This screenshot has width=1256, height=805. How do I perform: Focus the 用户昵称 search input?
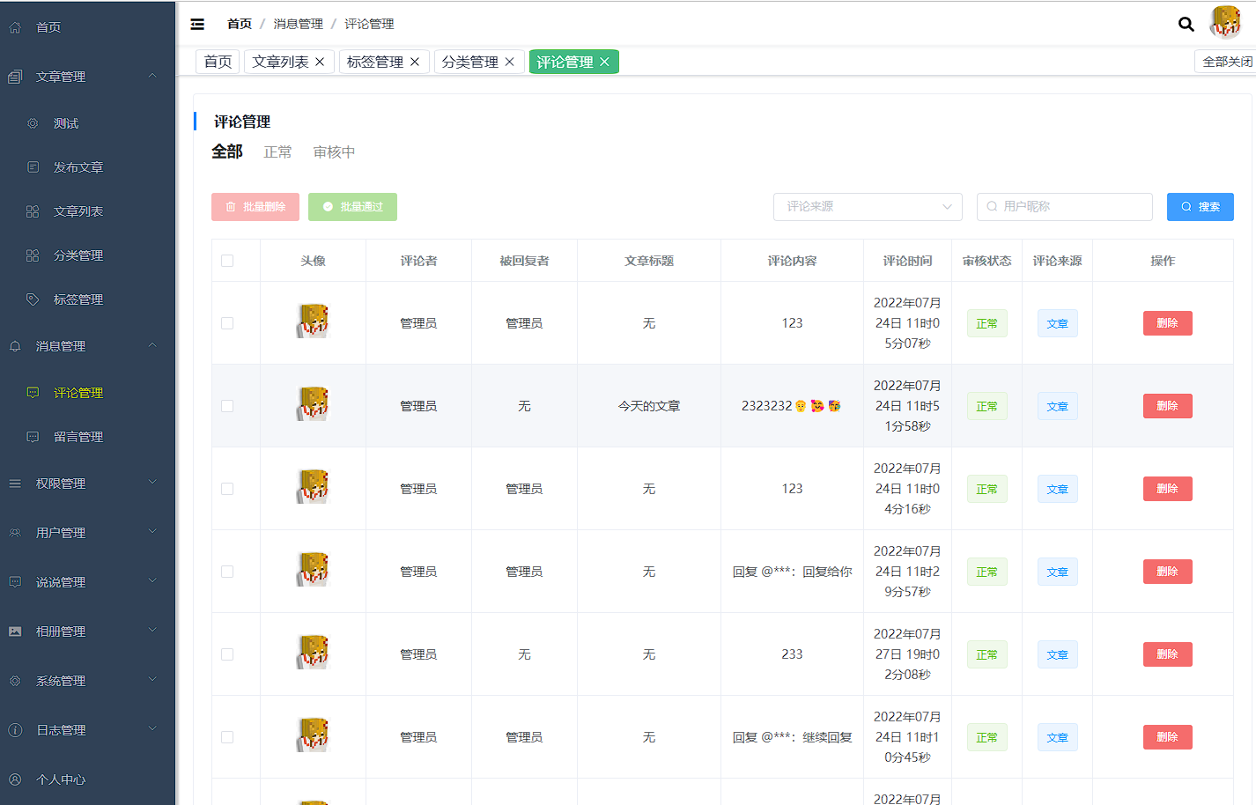(x=1070, y=207)
